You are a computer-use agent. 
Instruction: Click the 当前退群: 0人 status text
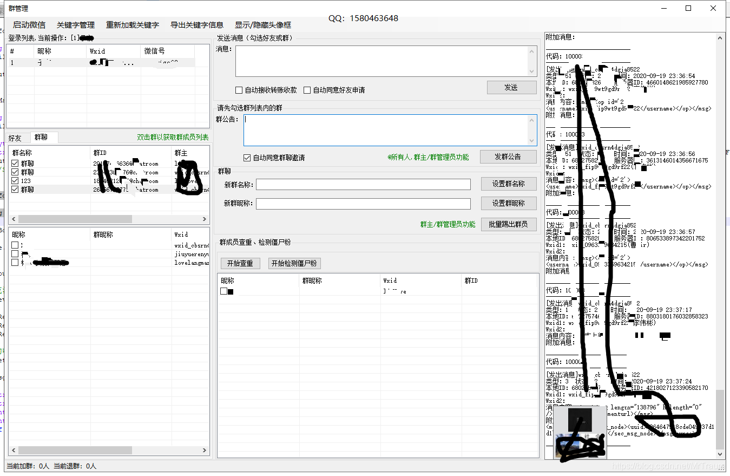(x=75, y=466)
